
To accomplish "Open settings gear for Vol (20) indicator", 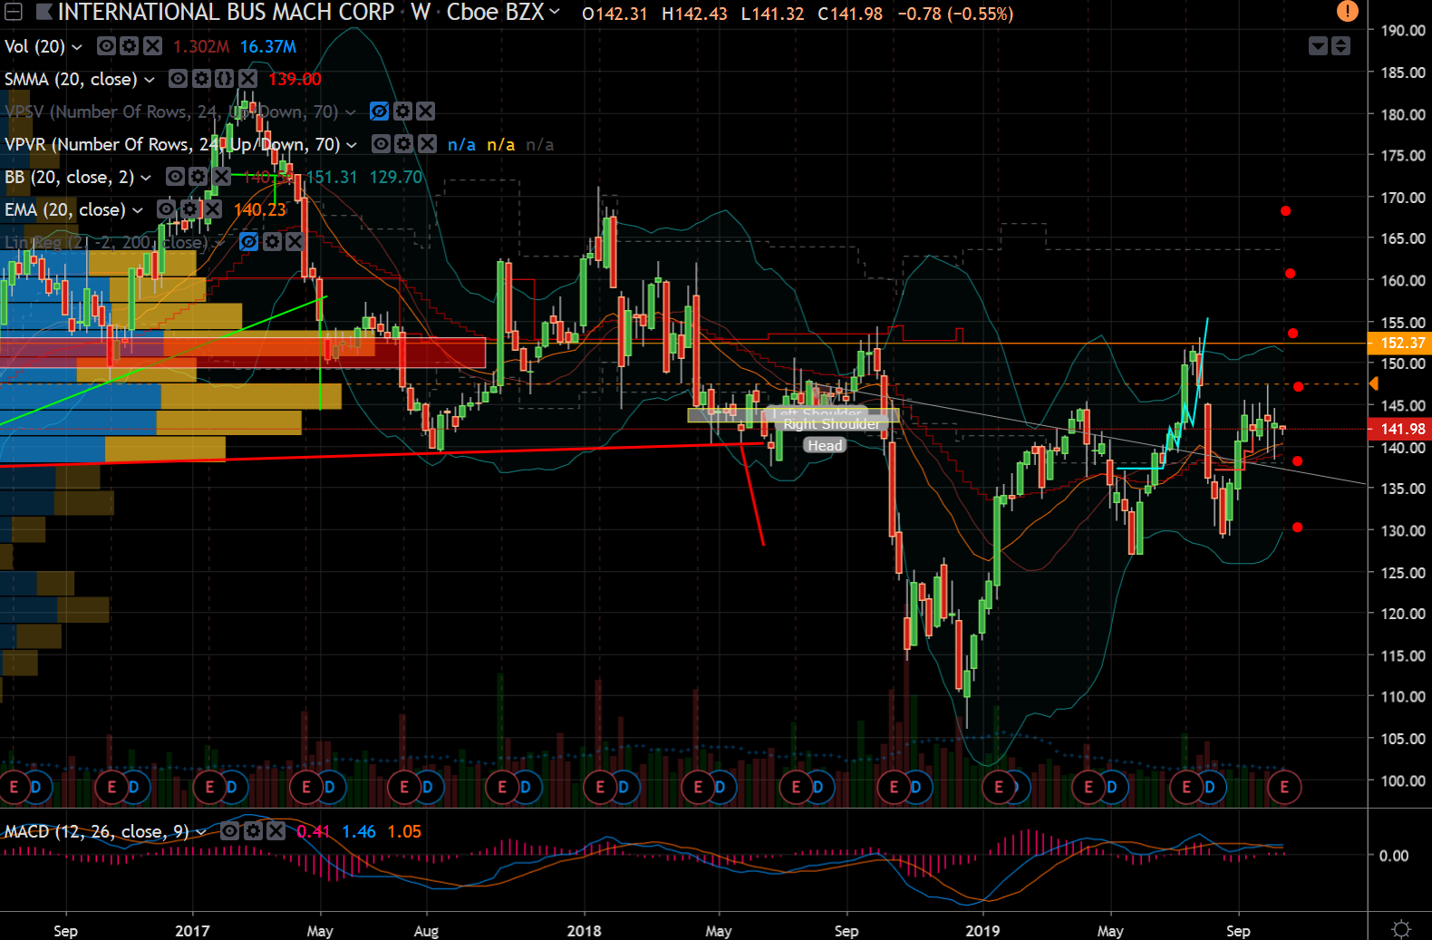I will (130, 46).
